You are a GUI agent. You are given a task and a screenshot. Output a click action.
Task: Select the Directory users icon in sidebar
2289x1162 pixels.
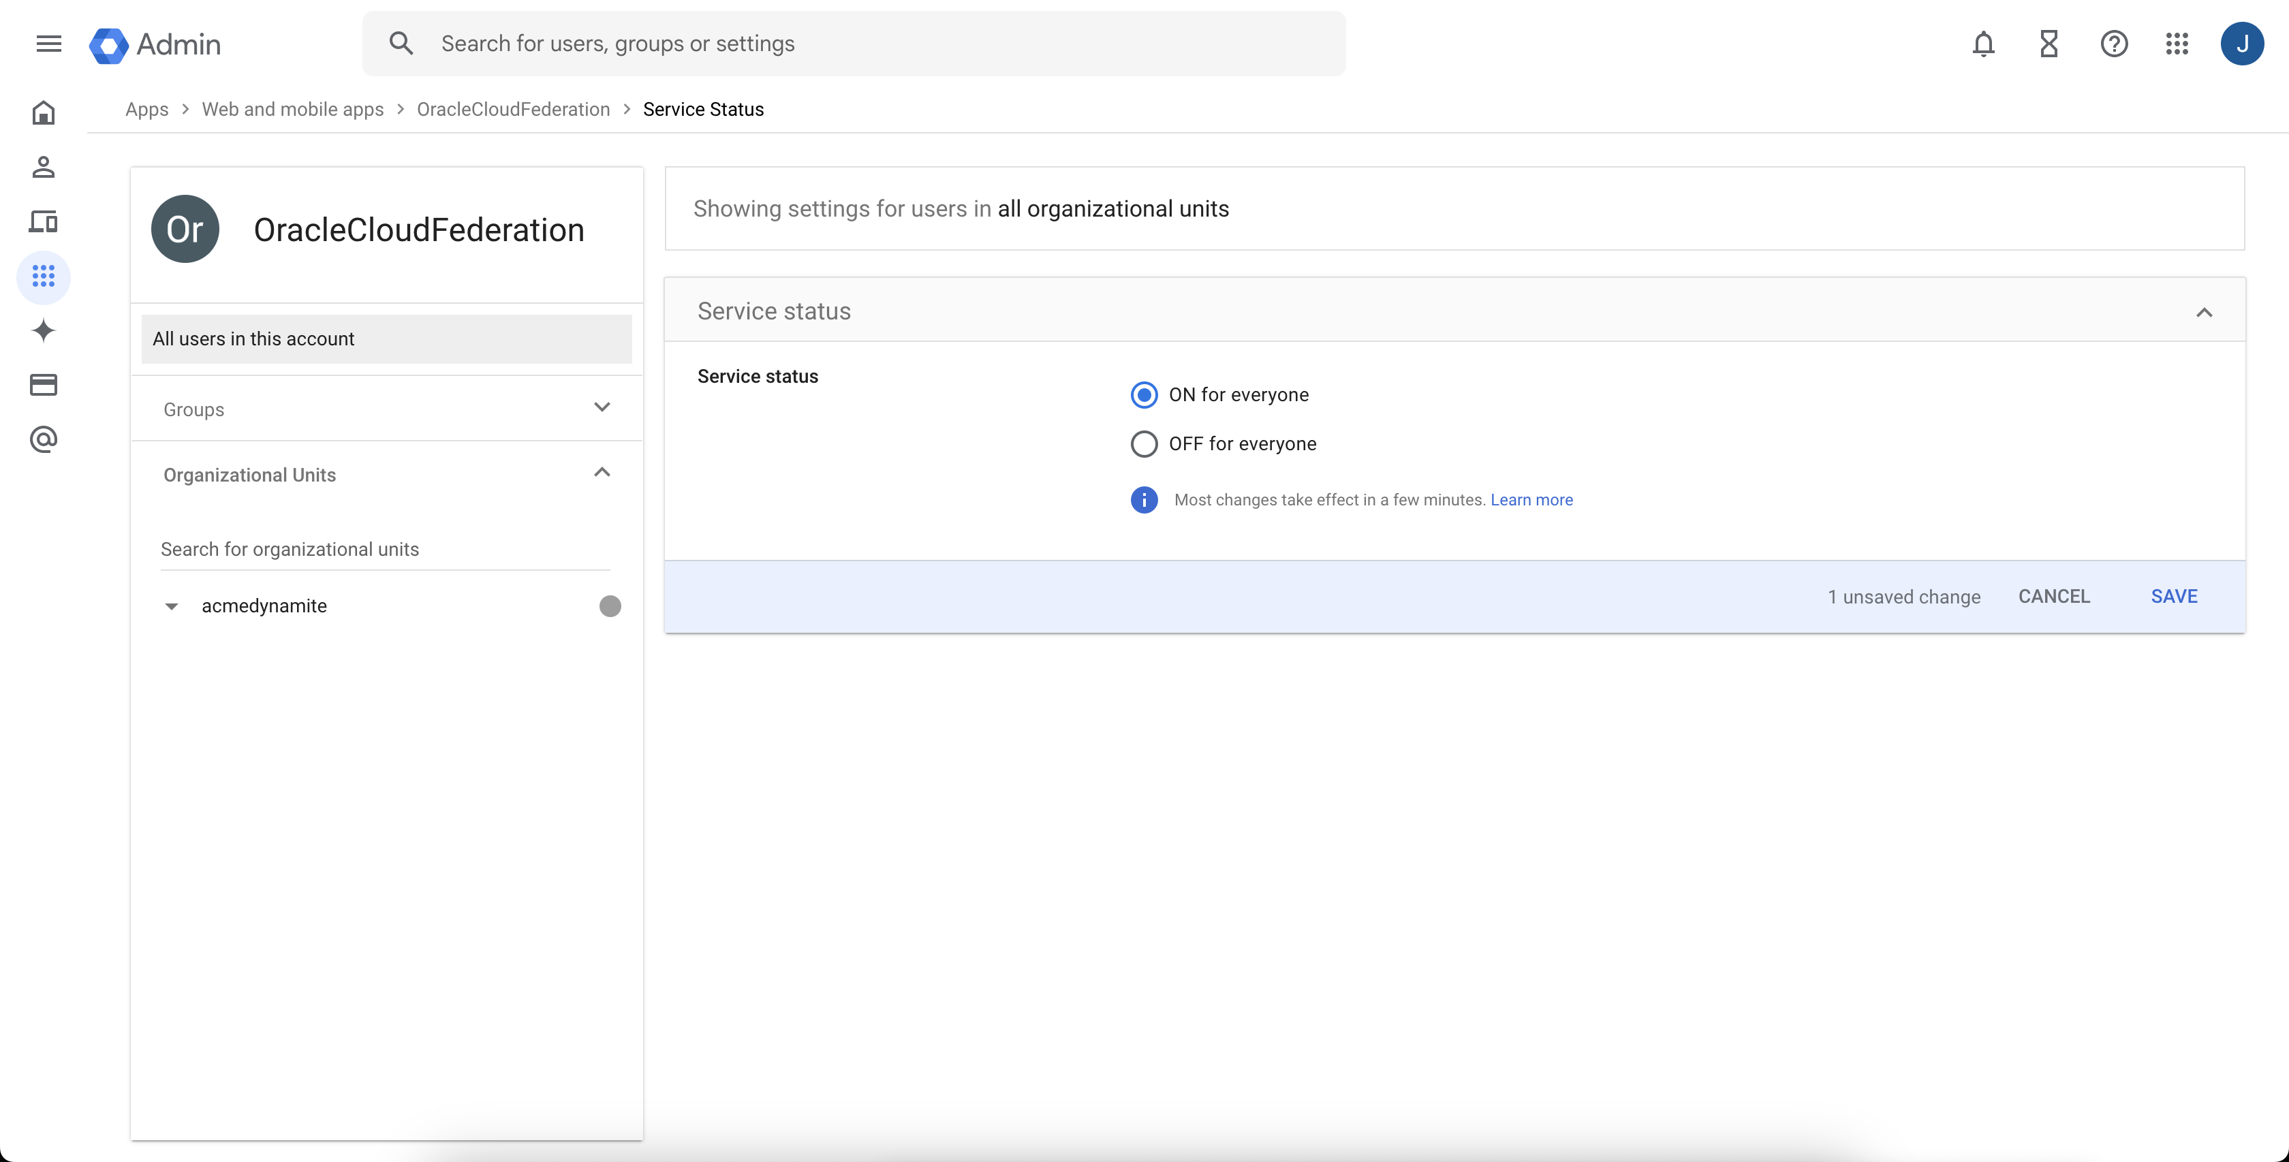43,167
